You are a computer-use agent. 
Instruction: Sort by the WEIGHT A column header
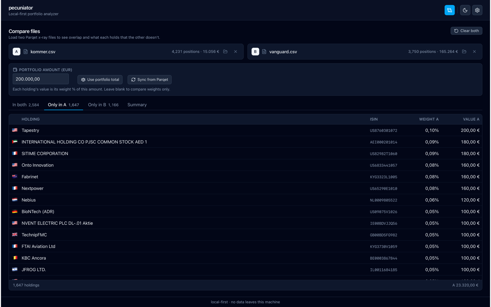tap(429, 119)
